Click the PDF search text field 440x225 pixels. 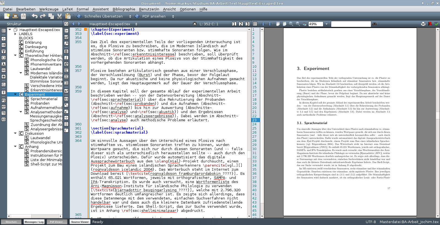tap(351, 24)
